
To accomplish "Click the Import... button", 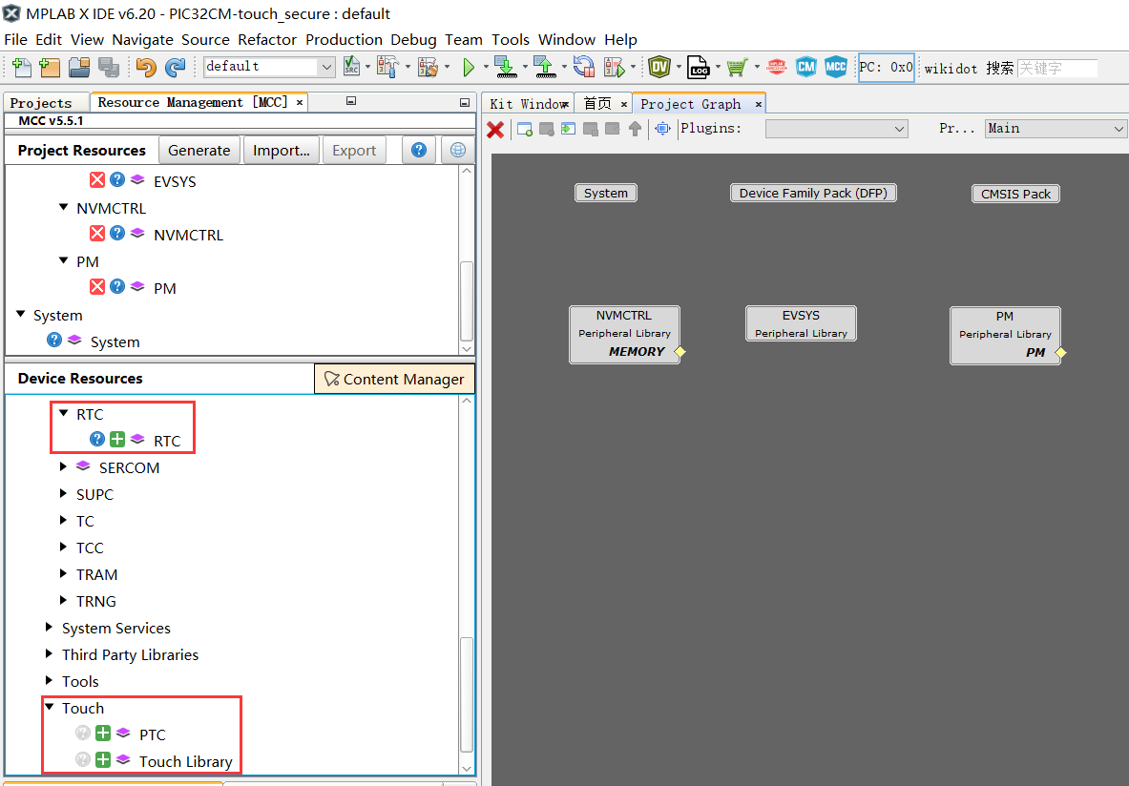I will pos(282,150).
